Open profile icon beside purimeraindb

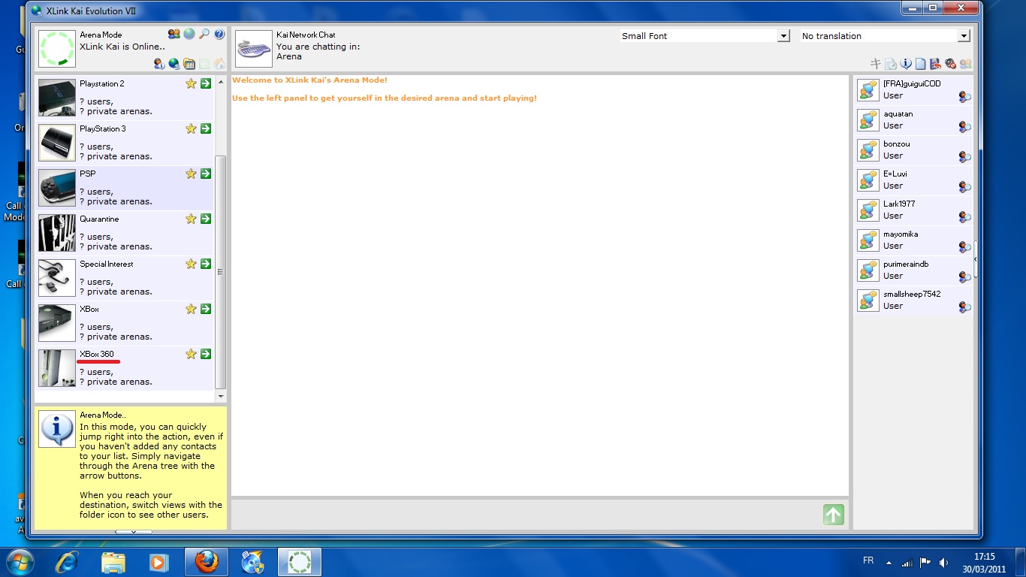pyautogui.click(x=964, y=277)
